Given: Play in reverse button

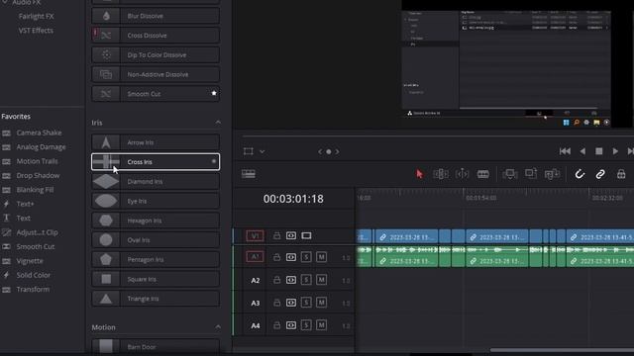Looking at the screenshot, I should click(582, 151).
